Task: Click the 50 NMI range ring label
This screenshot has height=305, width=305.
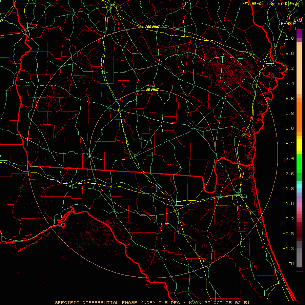Action: (x=152, y=90)
